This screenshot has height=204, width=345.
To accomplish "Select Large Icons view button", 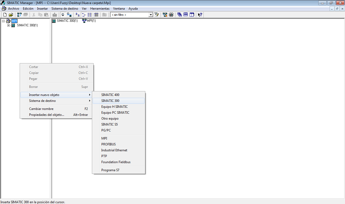I will pyautogui.click(x=78, y=15).
